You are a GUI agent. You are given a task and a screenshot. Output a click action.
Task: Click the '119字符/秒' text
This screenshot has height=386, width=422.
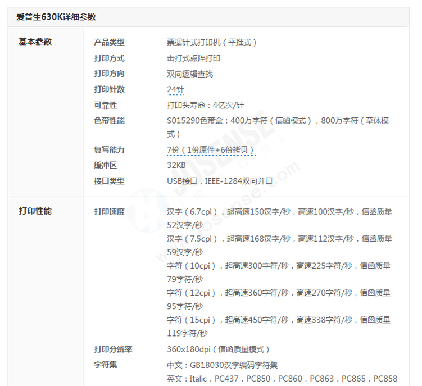click(x=187, y=334)
